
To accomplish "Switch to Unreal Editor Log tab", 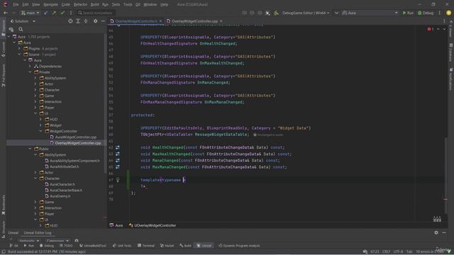I will pos(38,233).
